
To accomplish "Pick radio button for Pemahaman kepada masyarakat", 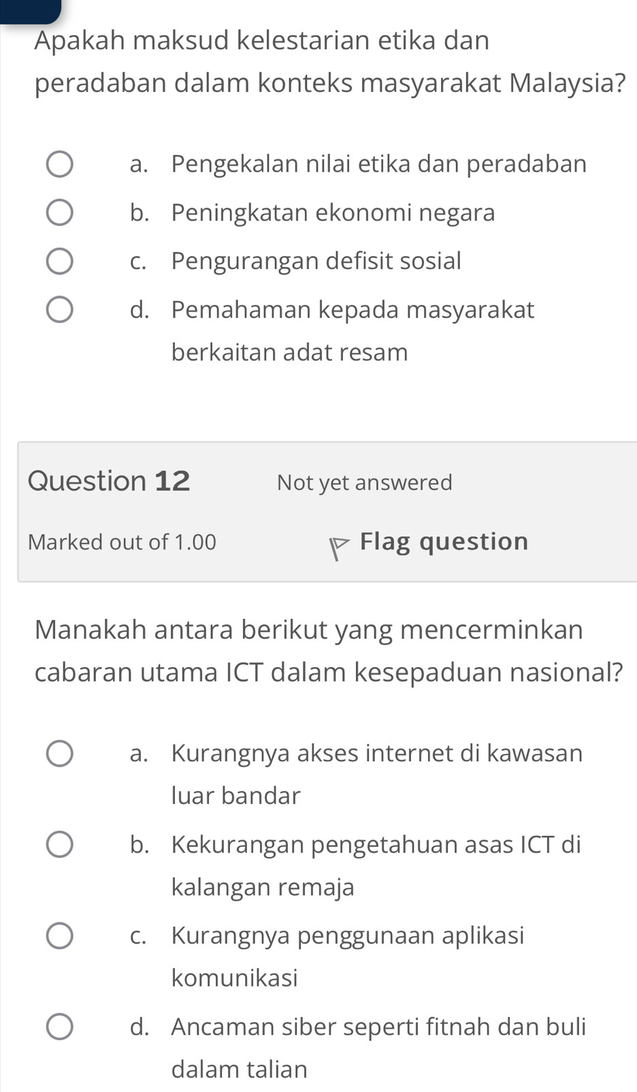I will pos(60,310).
